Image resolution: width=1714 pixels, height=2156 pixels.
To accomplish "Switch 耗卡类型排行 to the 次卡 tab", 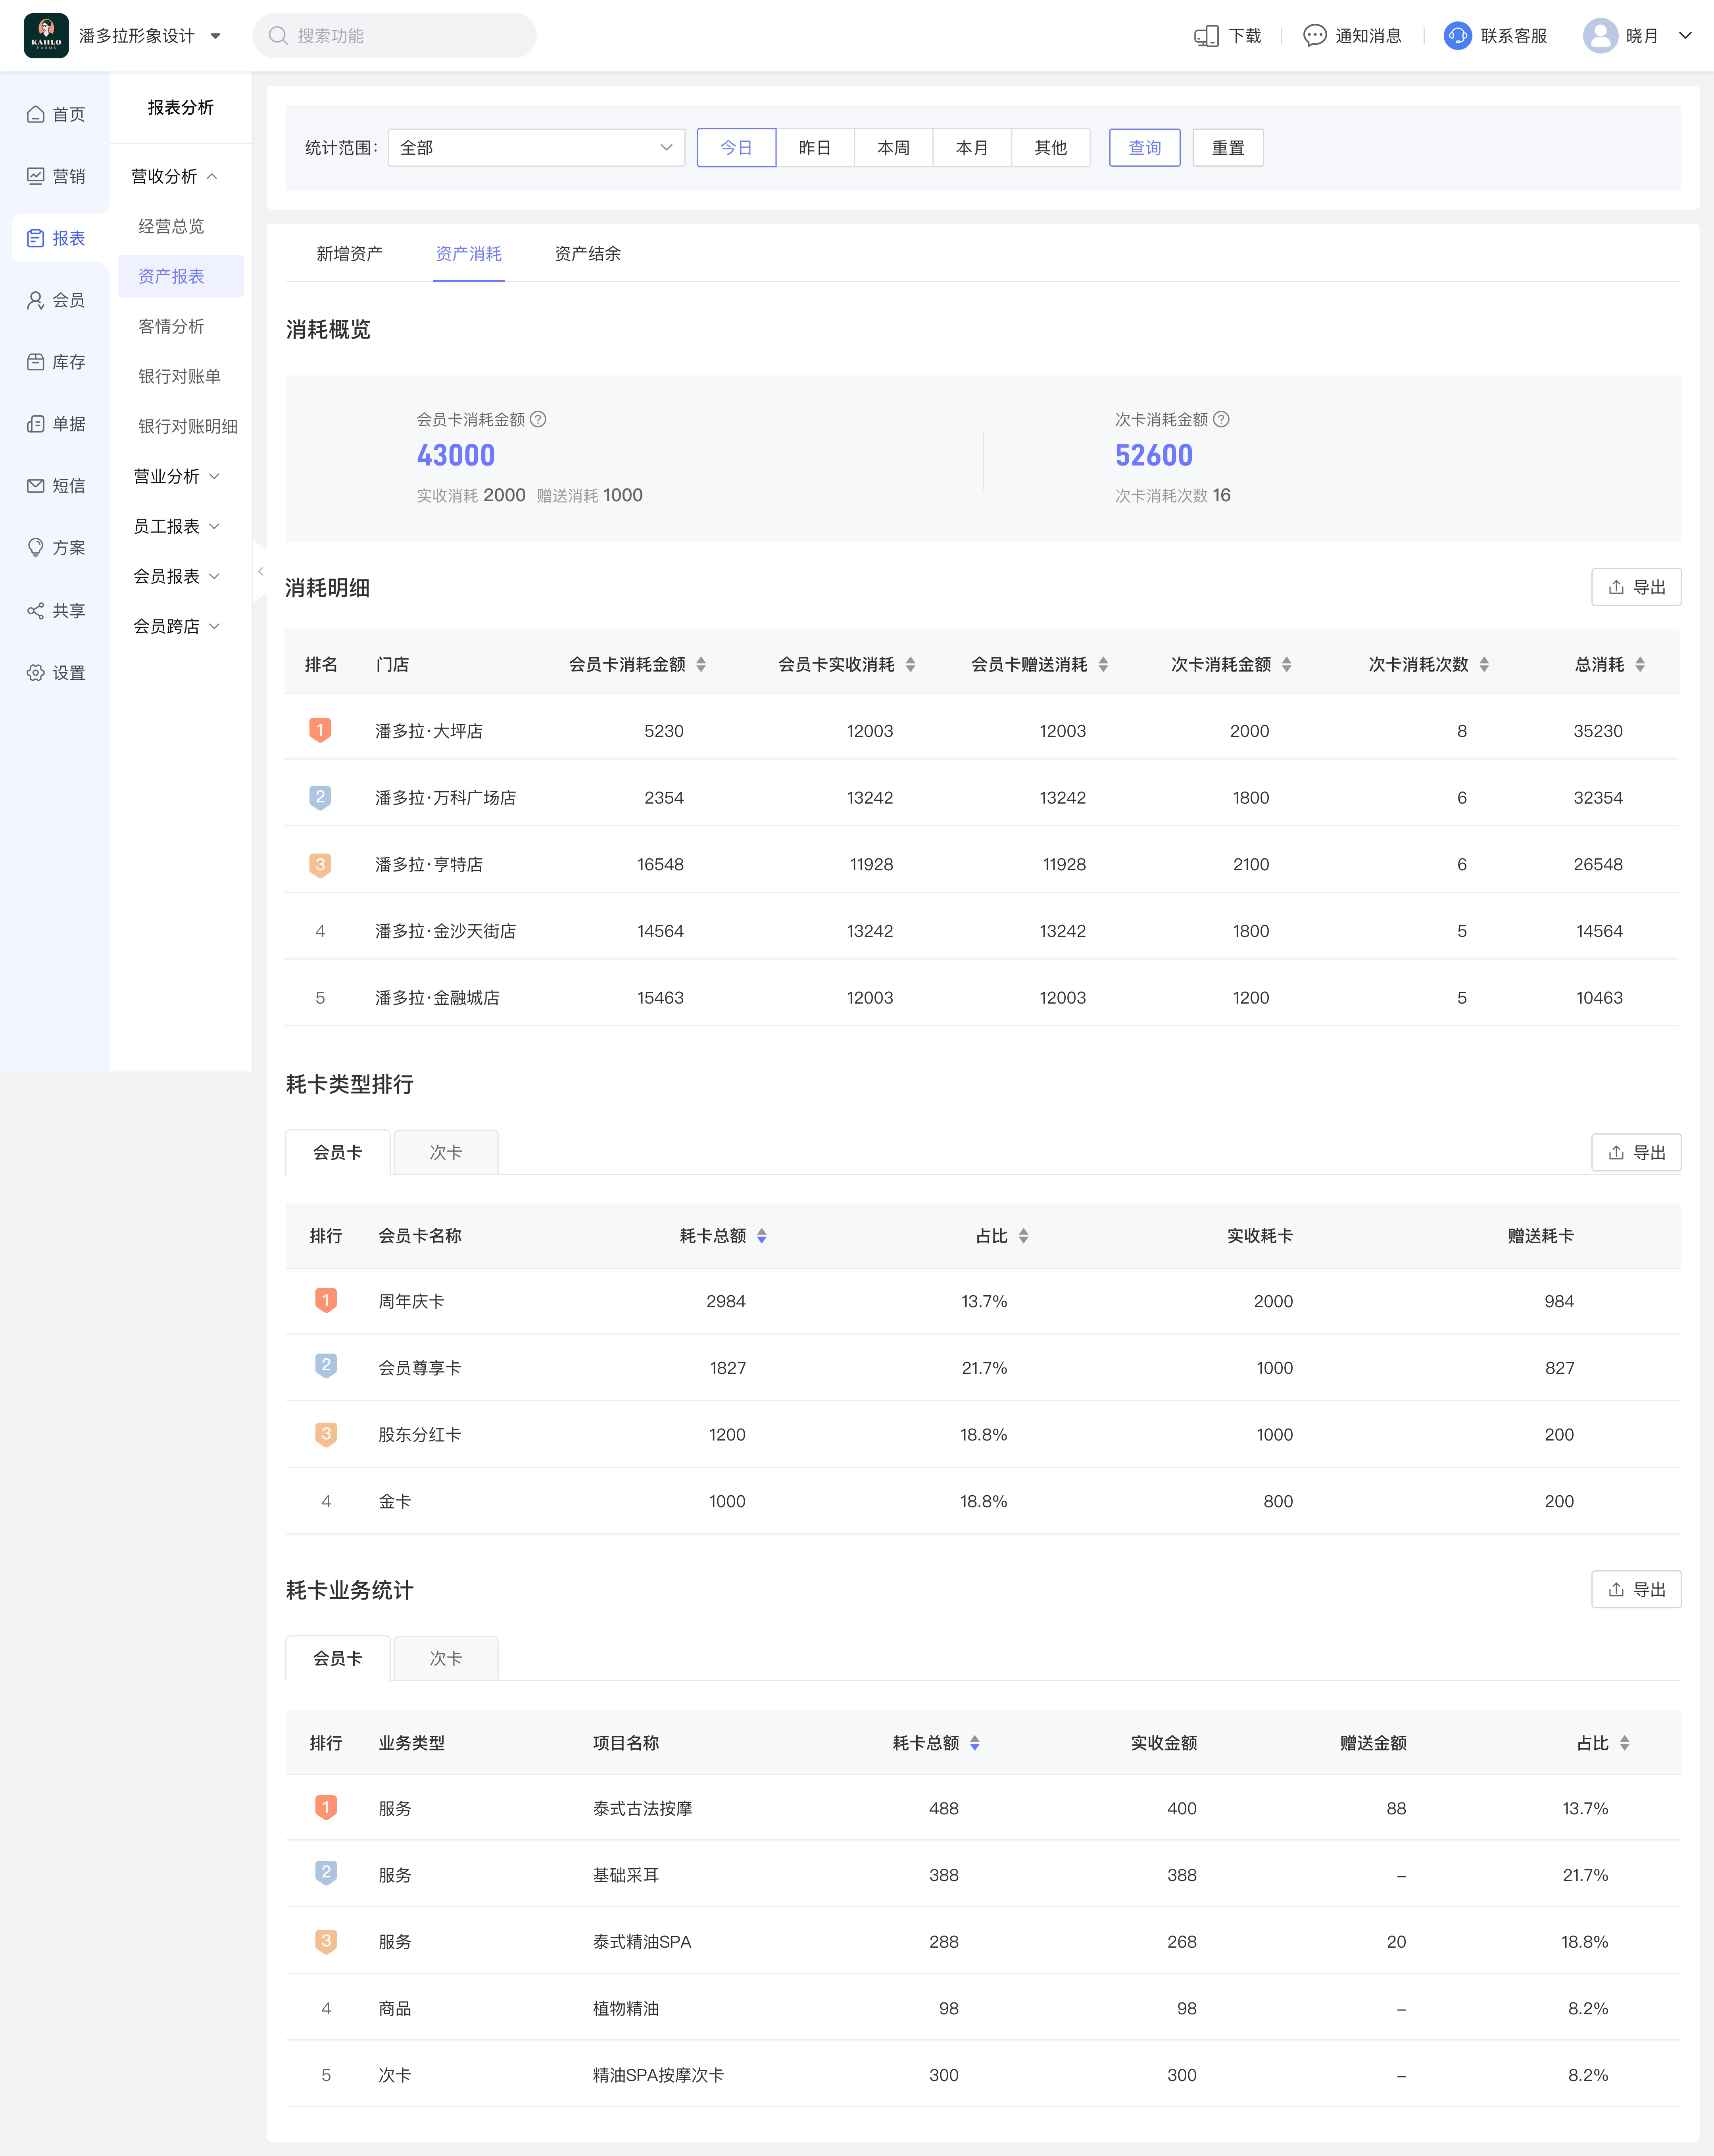I will [445, 1152].
